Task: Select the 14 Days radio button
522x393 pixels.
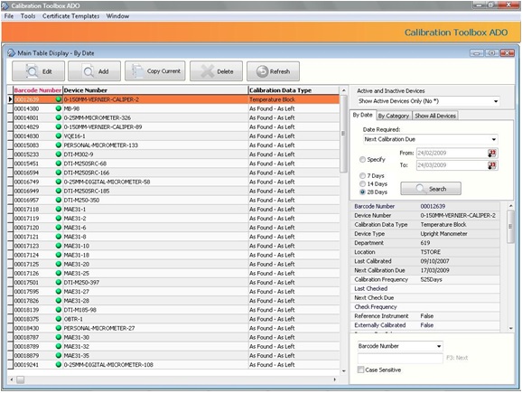Action: coord(362,183)
